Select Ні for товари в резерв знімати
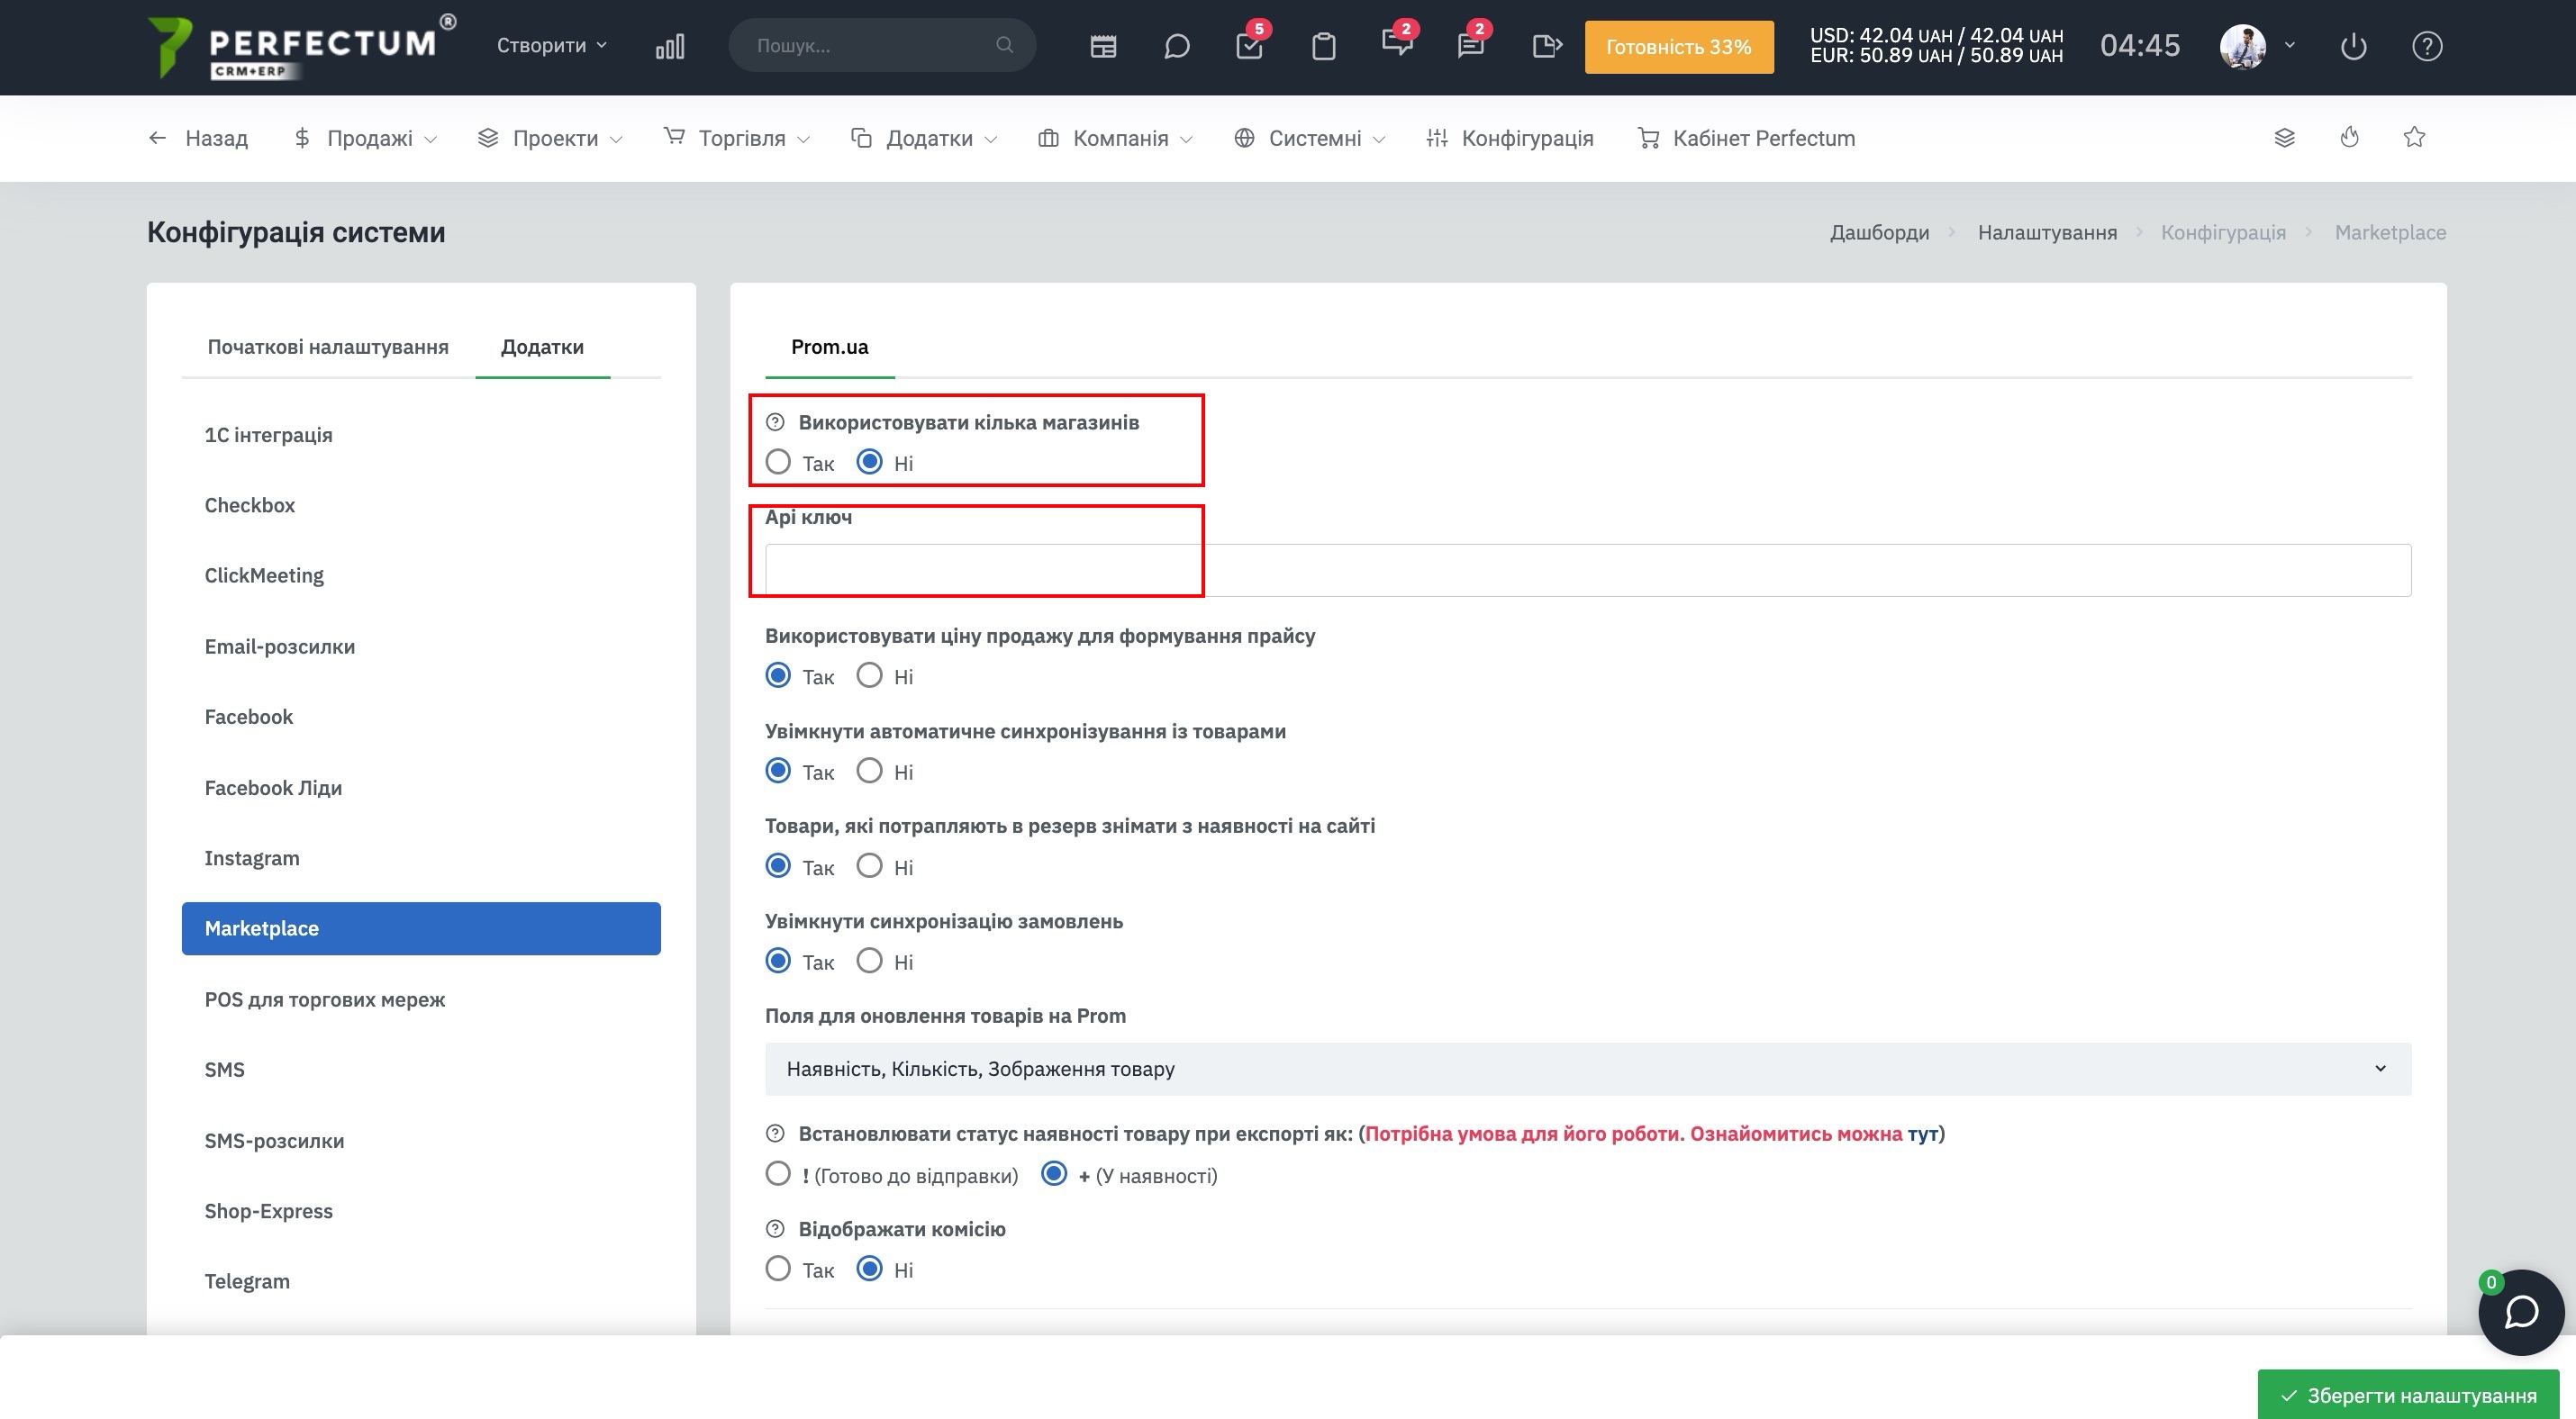Viewport: 2576px width, 1419px height. [x=870, y=865]
